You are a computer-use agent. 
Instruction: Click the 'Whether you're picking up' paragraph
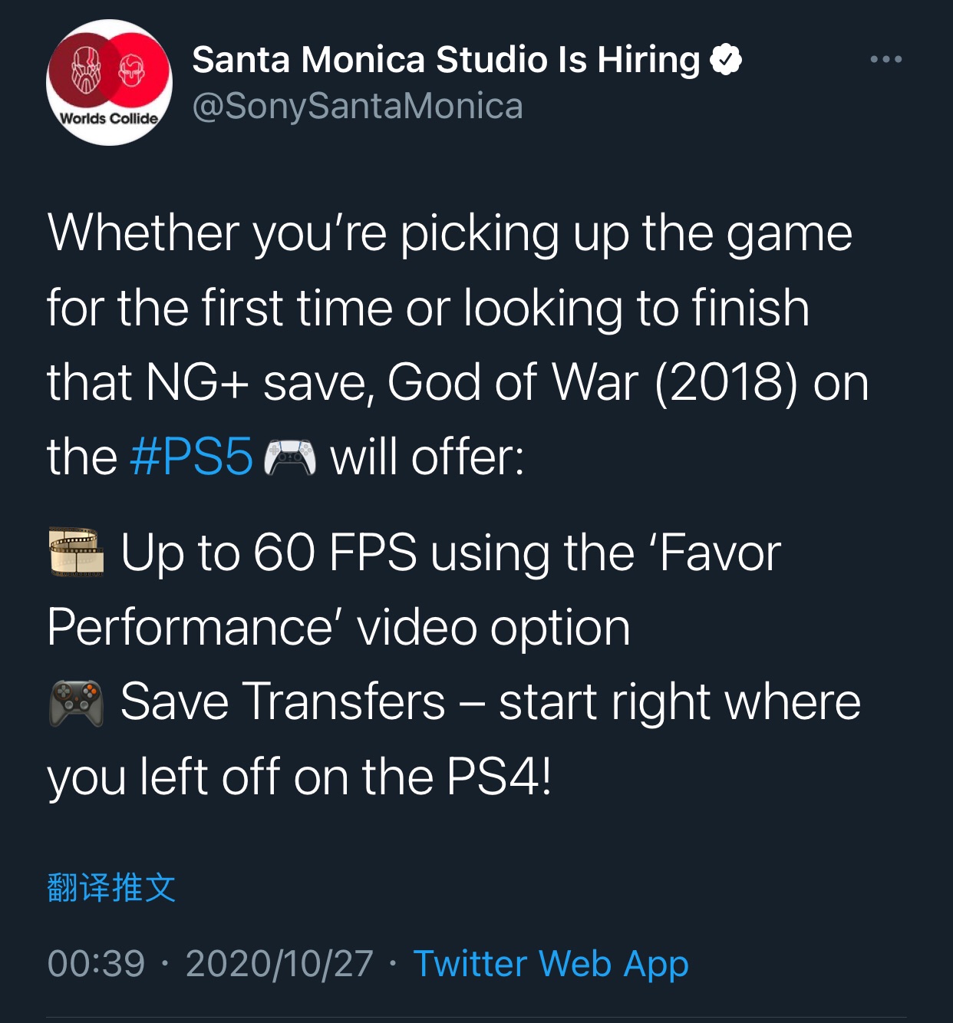tap(458, 345)
